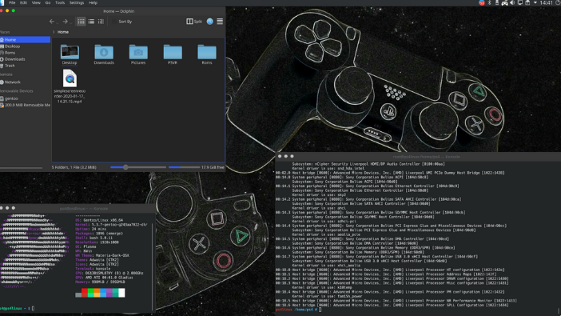Select Desktop in the Places sidebar
561x316 pixels.
25,46
